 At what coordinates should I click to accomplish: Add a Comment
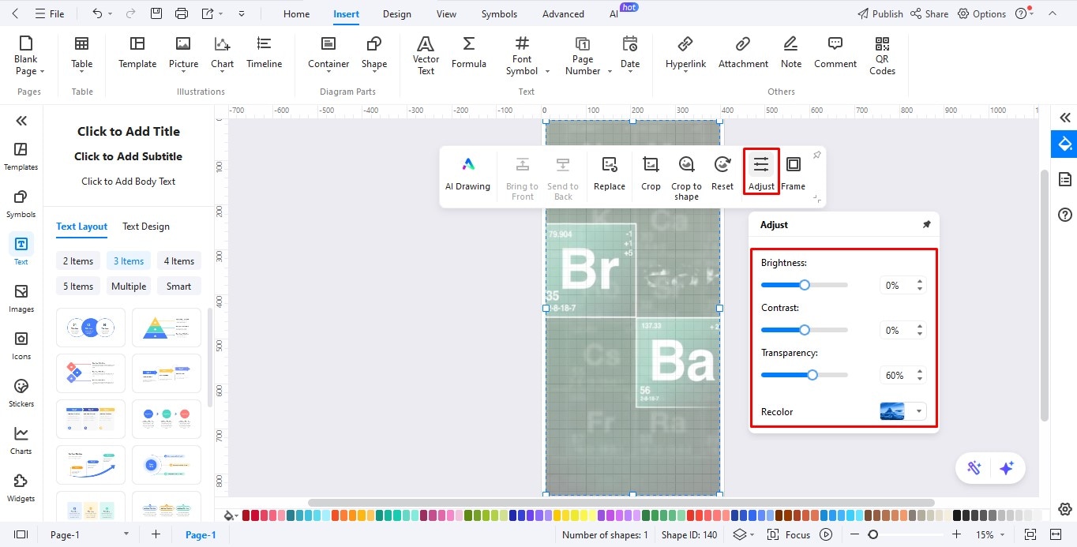tap(835, 52)
